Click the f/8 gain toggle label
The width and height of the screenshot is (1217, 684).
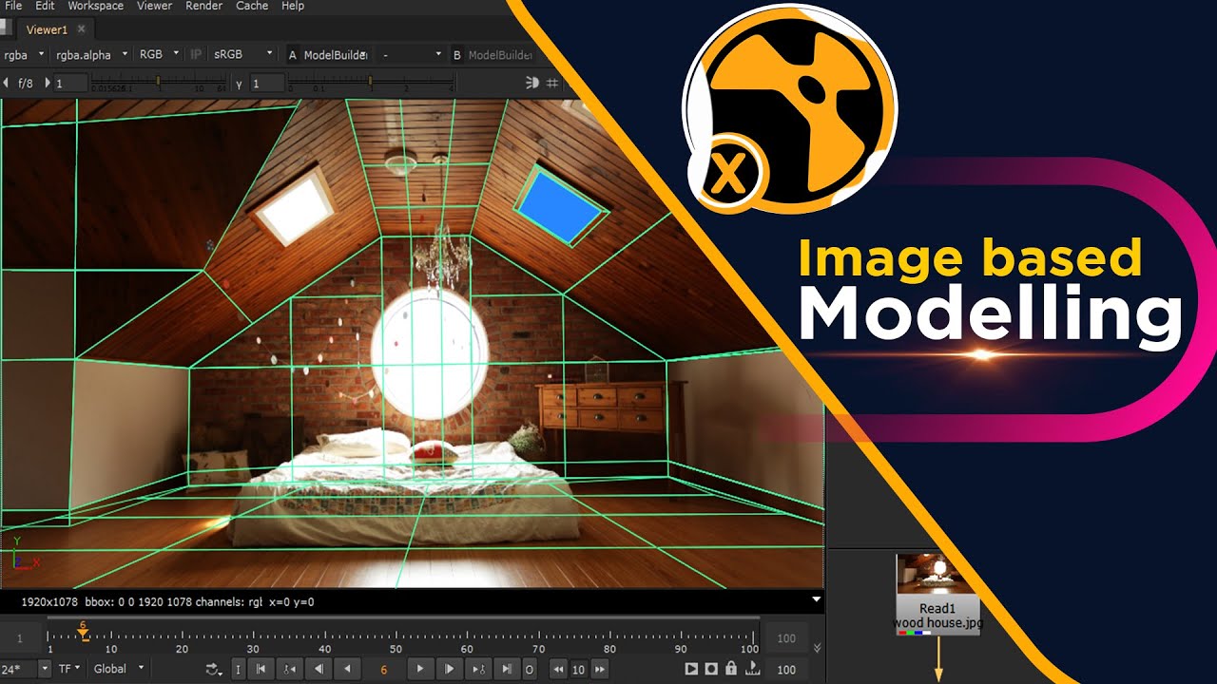coord(26,84)
